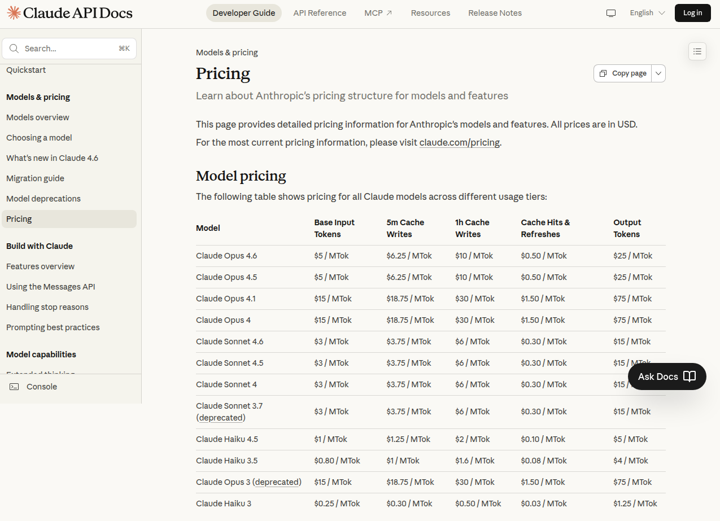Viewport: 720px width, 521px height.
Task: Switch to the API Reference tab
Action: pos(320,13)
